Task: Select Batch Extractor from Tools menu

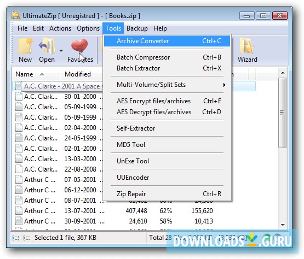Action: (x=167, y=68)
